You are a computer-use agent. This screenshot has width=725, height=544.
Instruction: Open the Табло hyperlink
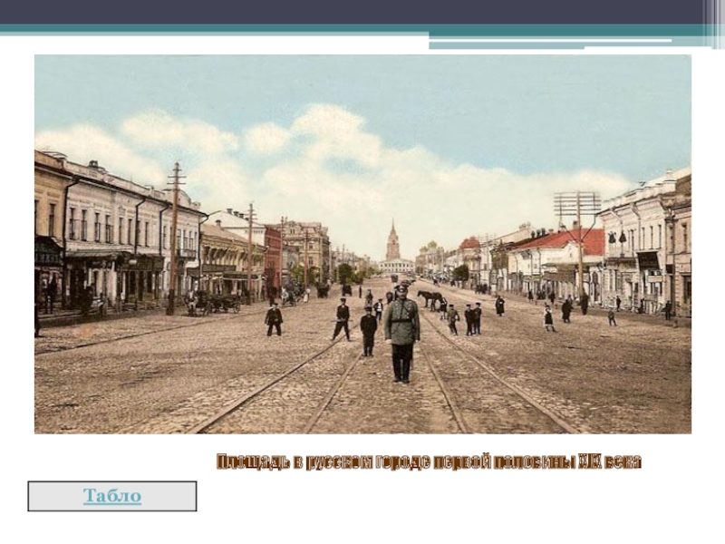point(112,495)
